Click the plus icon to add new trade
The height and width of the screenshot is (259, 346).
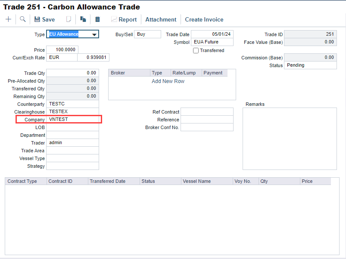pyautogui.click(x=8, y=19)
